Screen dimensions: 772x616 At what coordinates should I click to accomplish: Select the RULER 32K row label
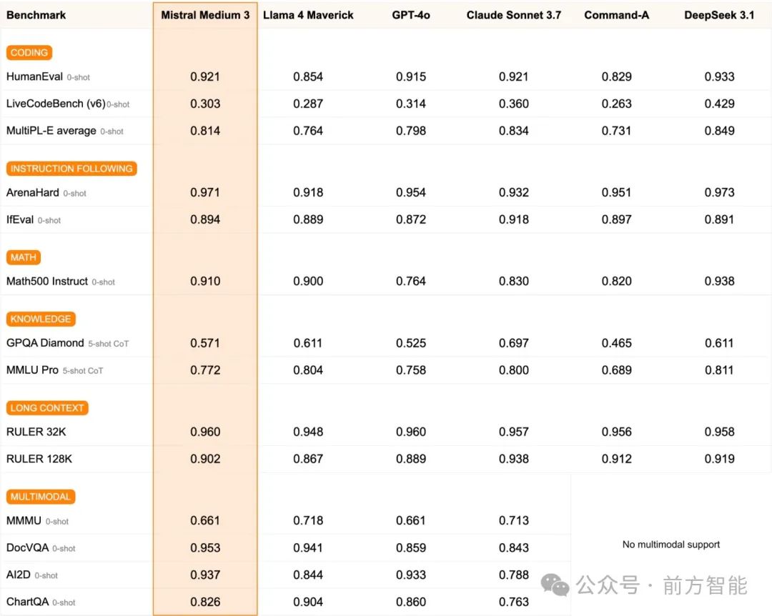point(36,432)
